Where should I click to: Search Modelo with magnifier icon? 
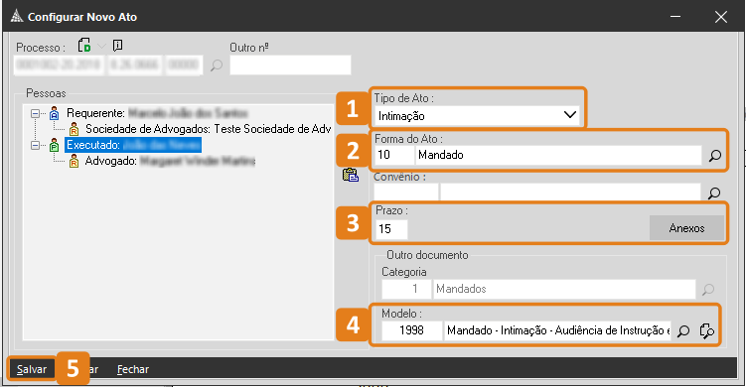coord(683,330)
